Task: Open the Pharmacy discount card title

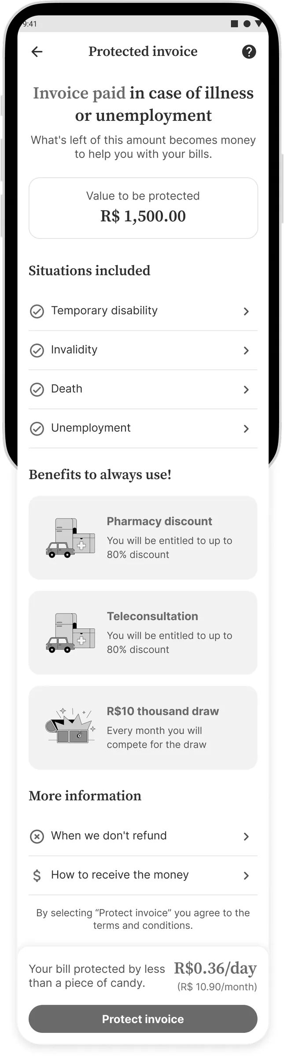Action: (159, 521)
